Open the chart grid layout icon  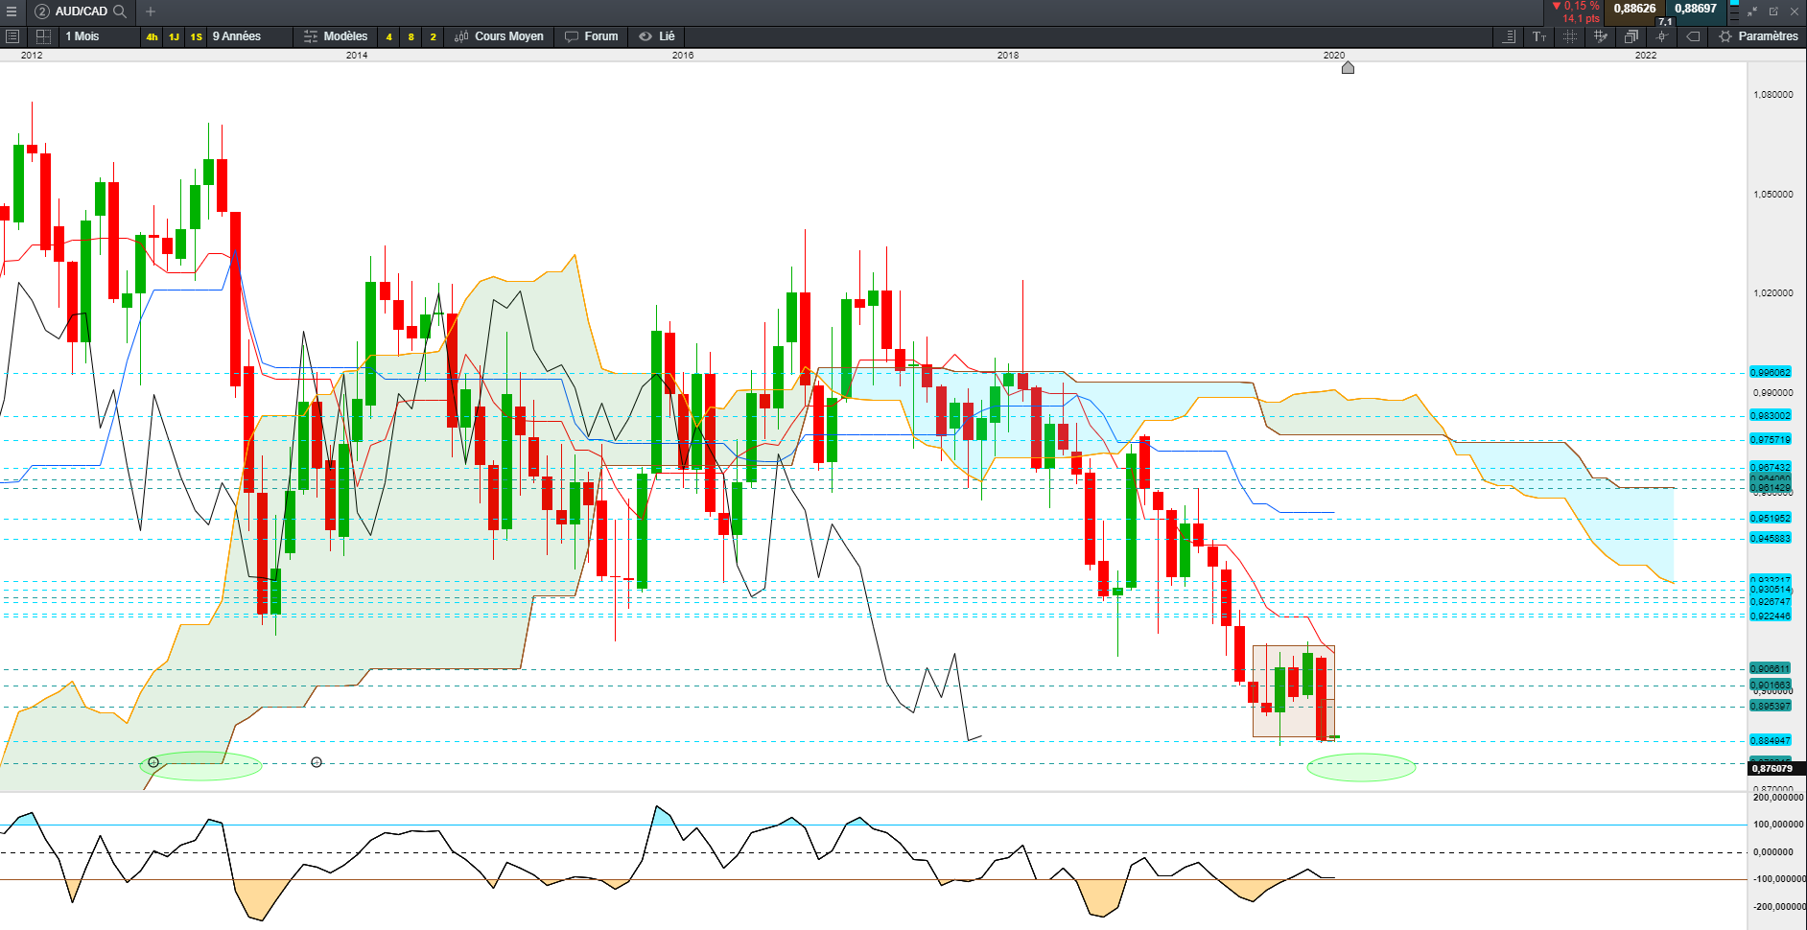pos(43,36)
